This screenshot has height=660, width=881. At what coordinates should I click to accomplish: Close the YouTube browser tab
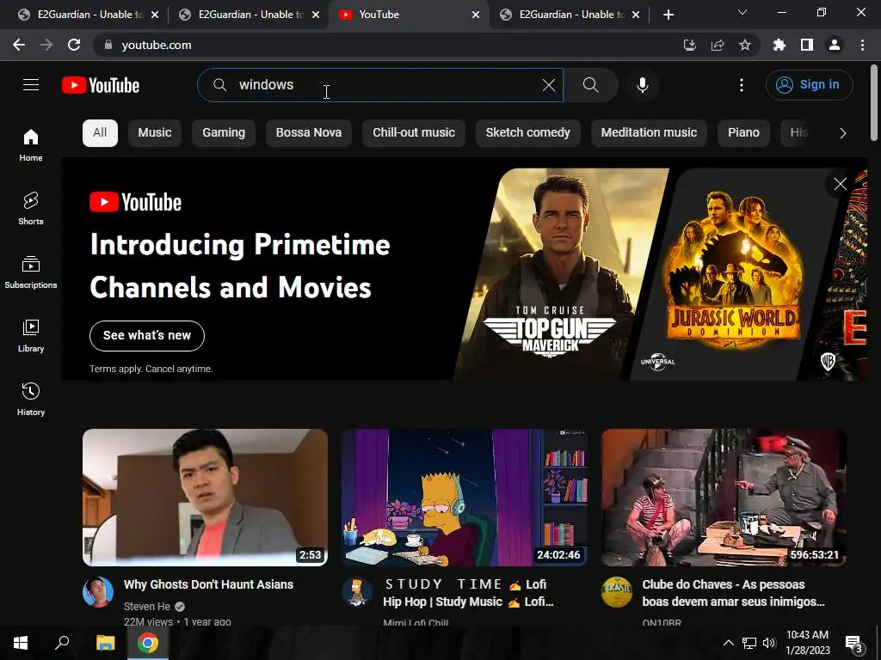point(475,15)
